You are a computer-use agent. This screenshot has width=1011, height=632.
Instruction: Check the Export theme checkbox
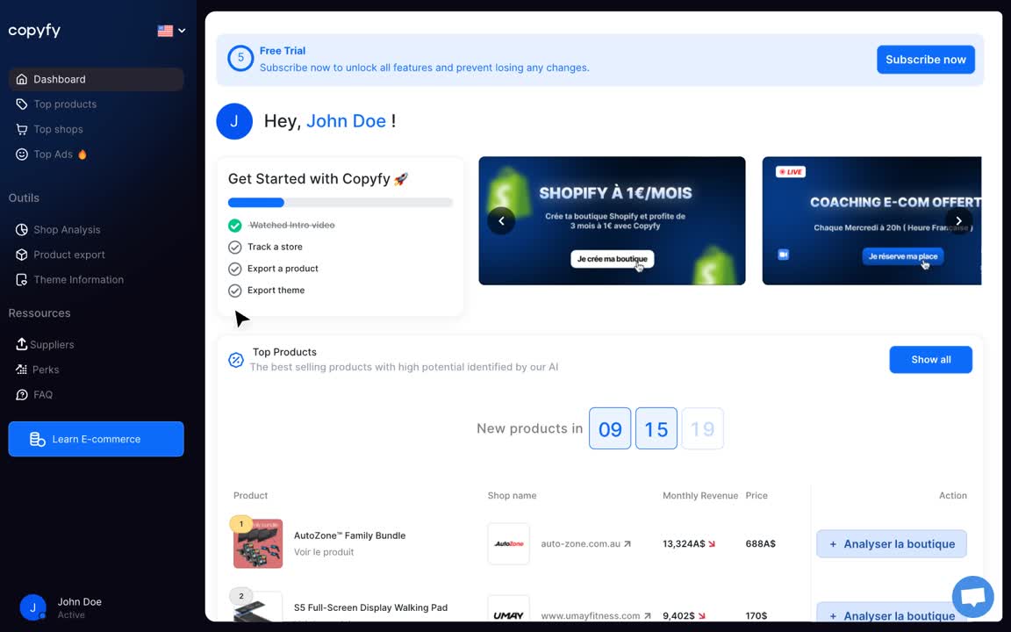coord(234,290)
